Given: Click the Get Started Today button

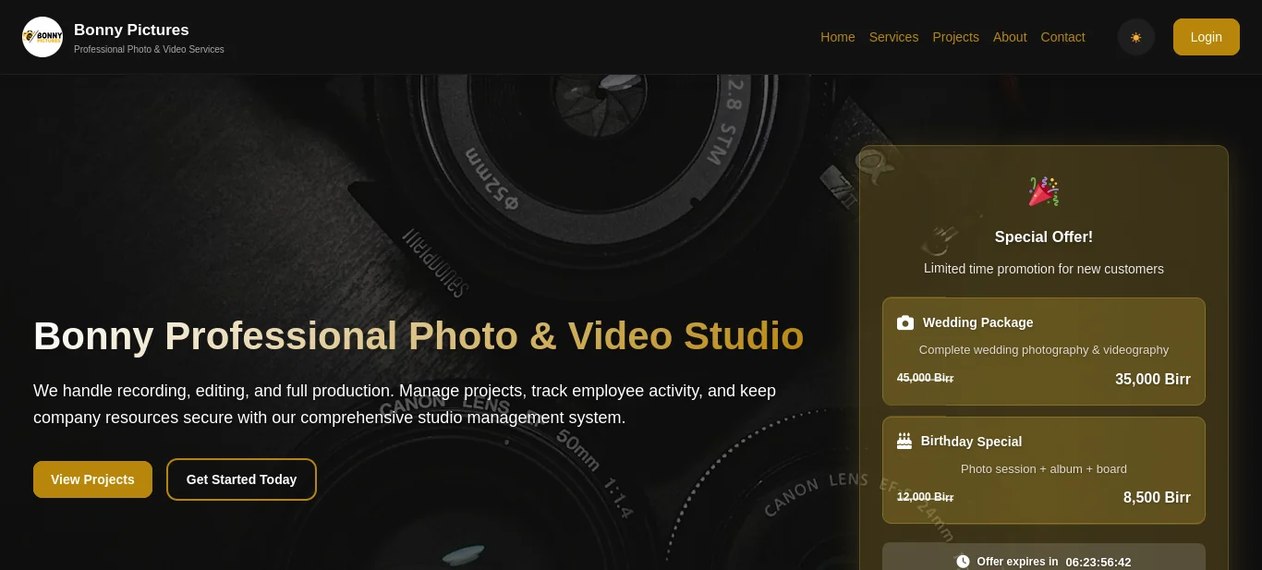Looking at the screenshot, I should pos(241,479).
